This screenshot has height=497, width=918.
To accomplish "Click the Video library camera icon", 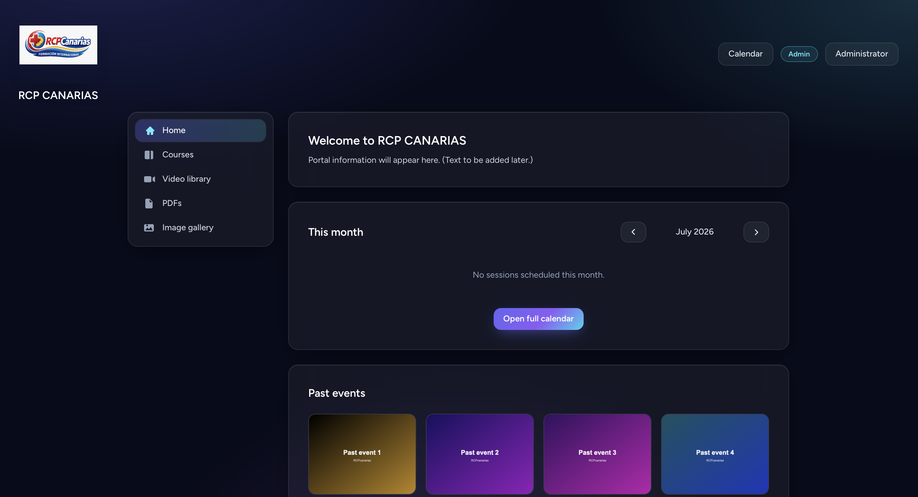I will [149, 179].
